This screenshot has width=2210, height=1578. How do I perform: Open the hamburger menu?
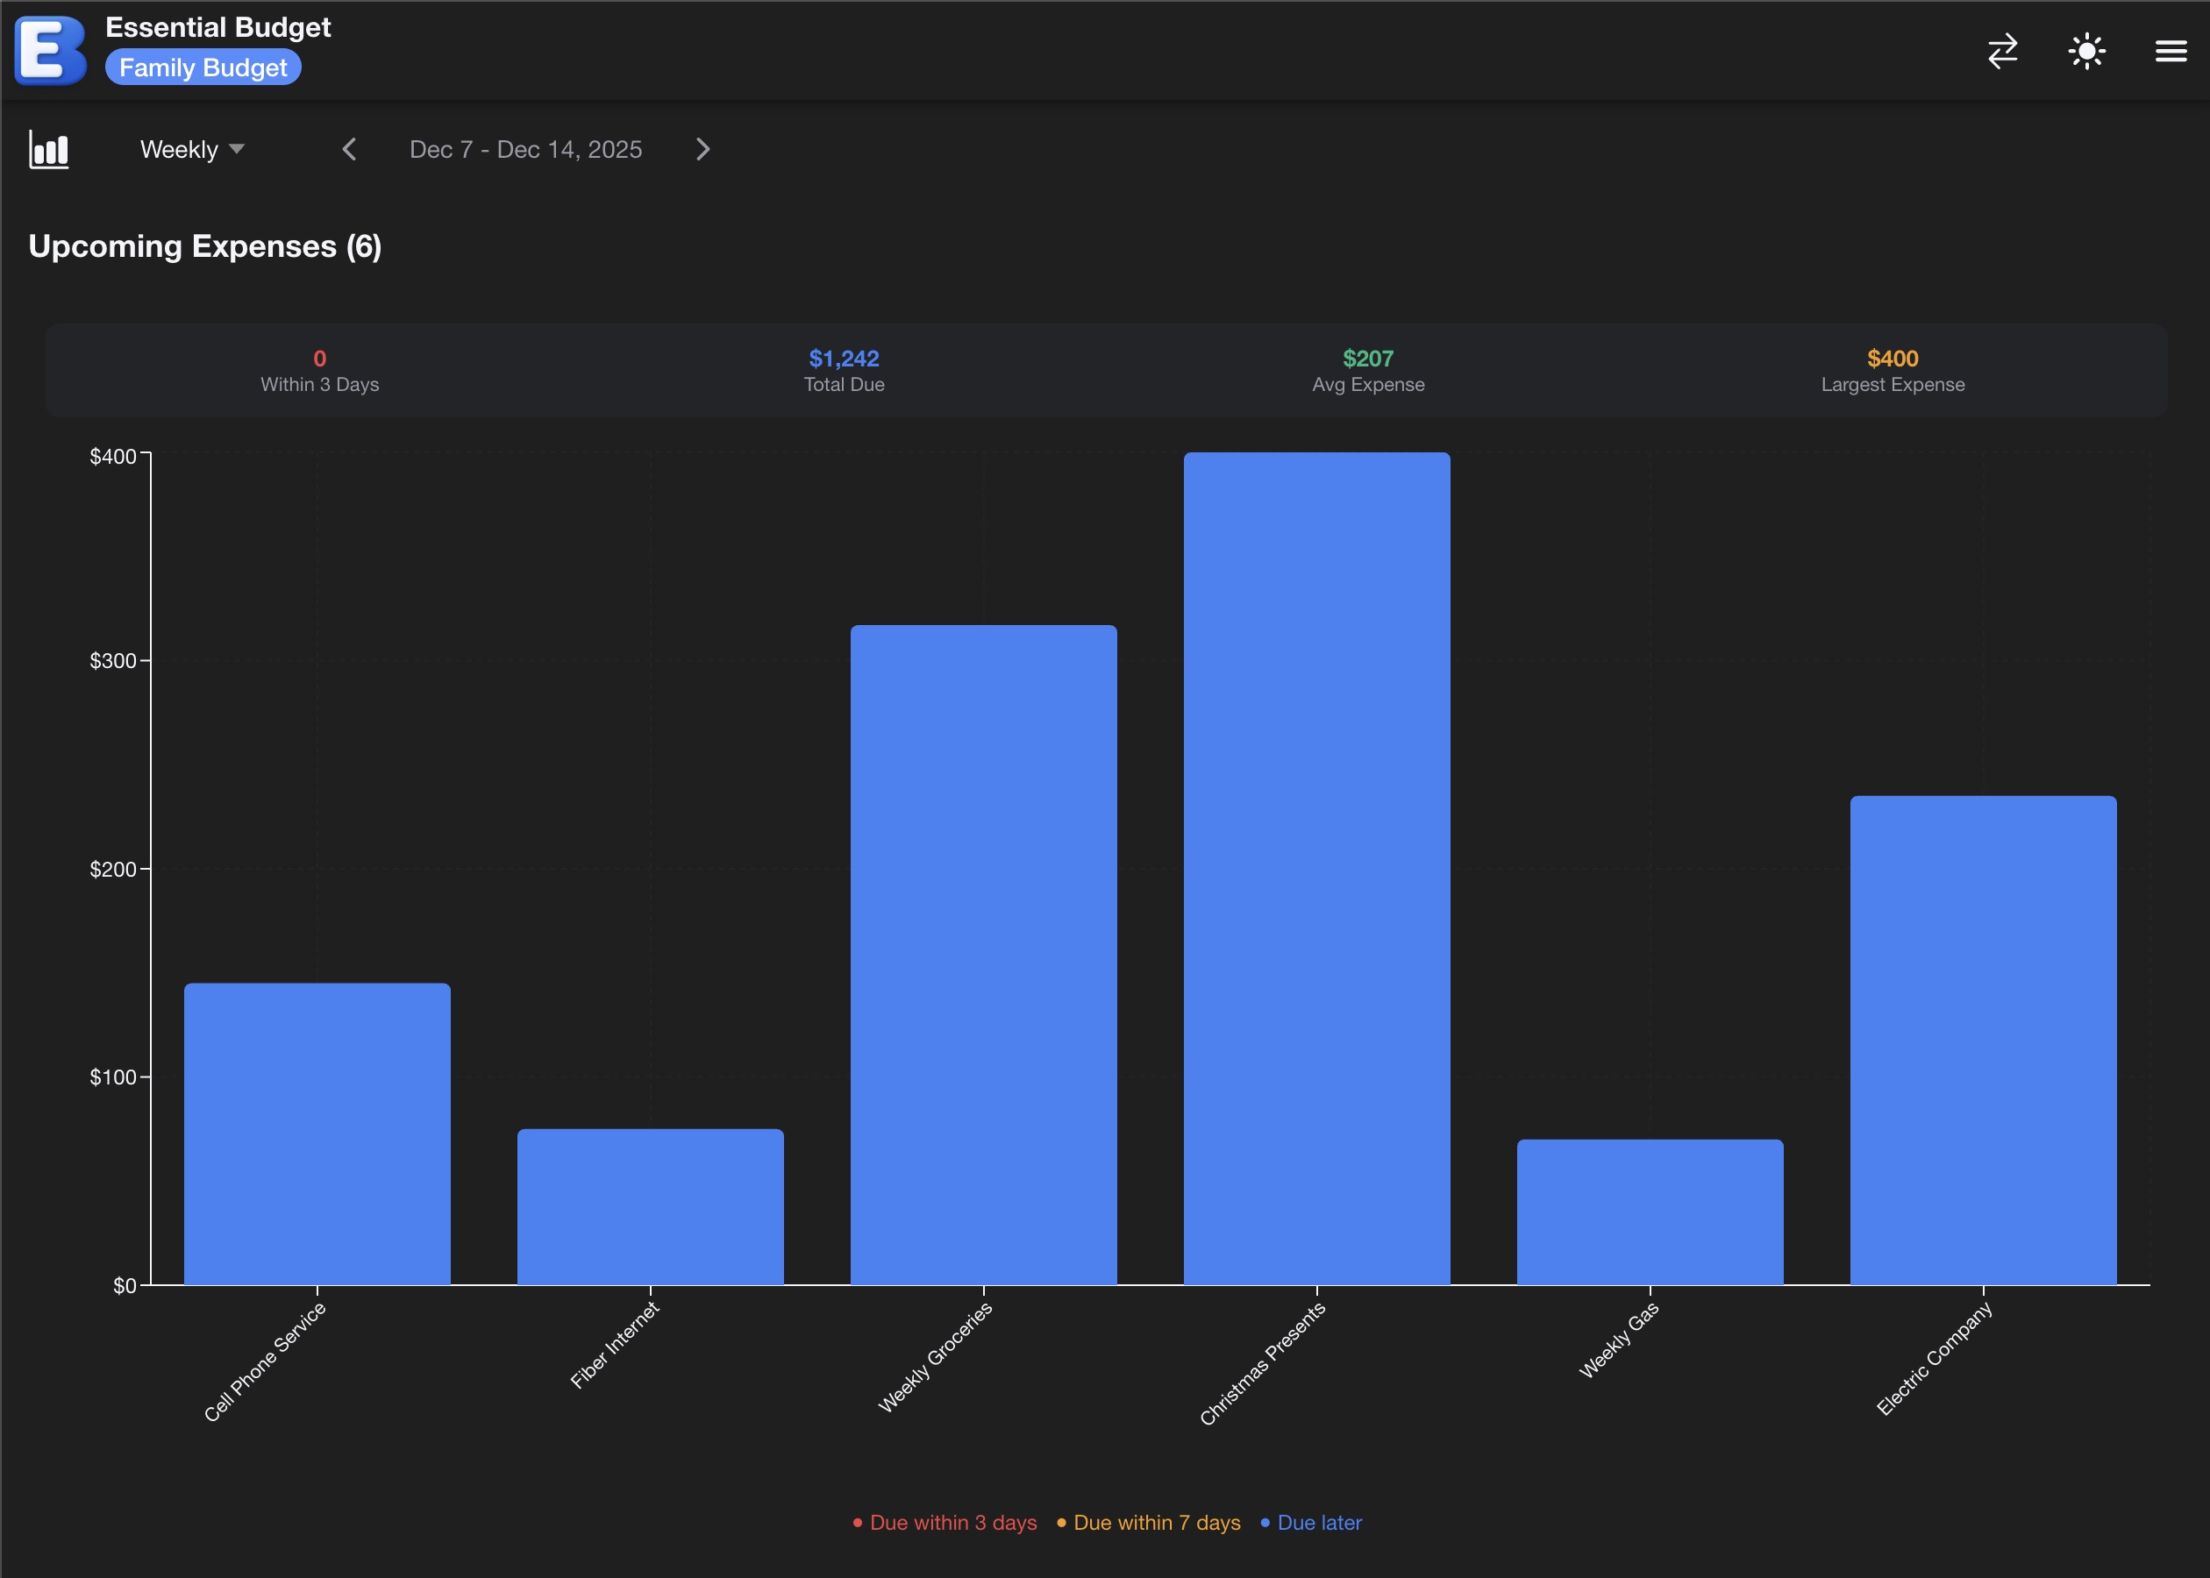2171,51
